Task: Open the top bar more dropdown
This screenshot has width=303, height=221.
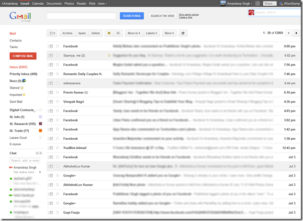Action: (x=102, y=4)
